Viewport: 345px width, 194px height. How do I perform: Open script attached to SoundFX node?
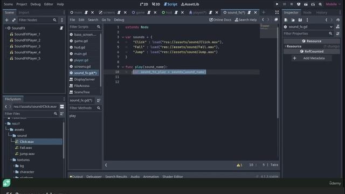[61, 28]
